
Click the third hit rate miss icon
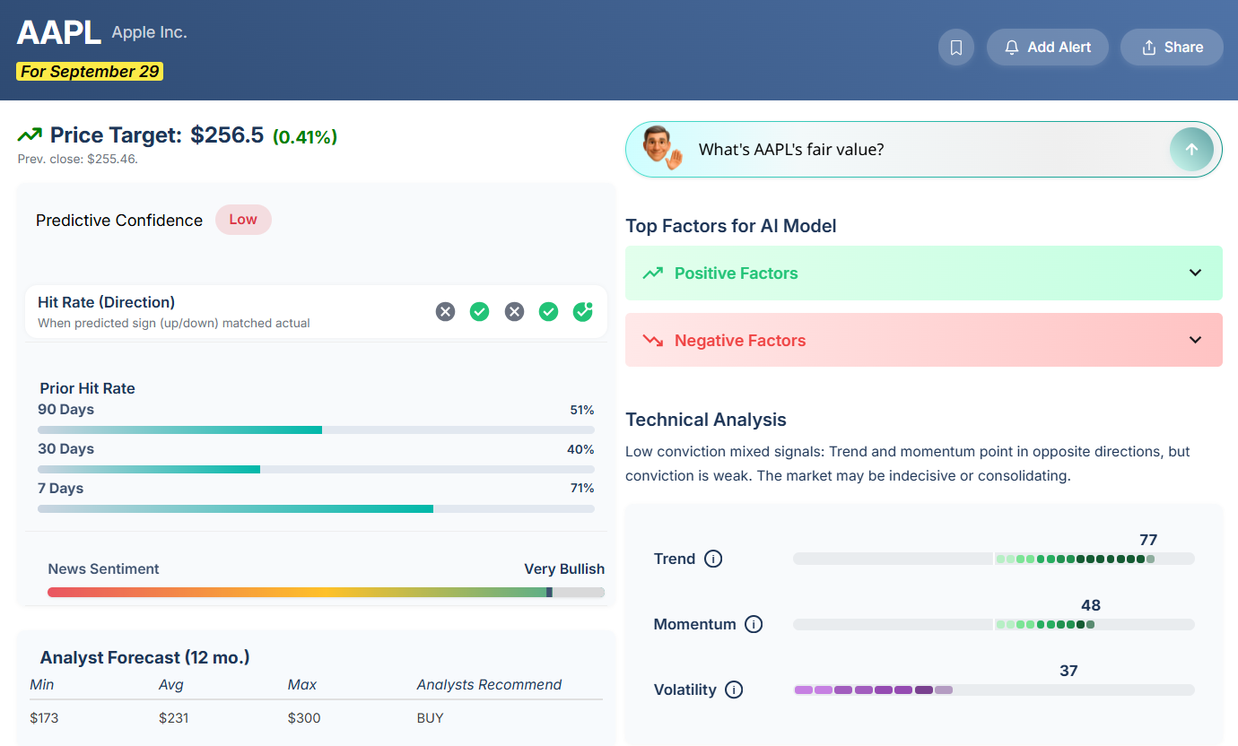pyautogui.click(x=513, y=311)
